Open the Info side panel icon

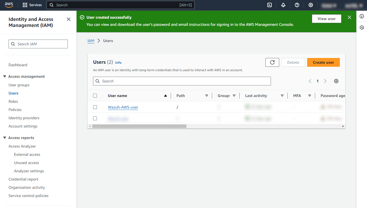[362, 16]
